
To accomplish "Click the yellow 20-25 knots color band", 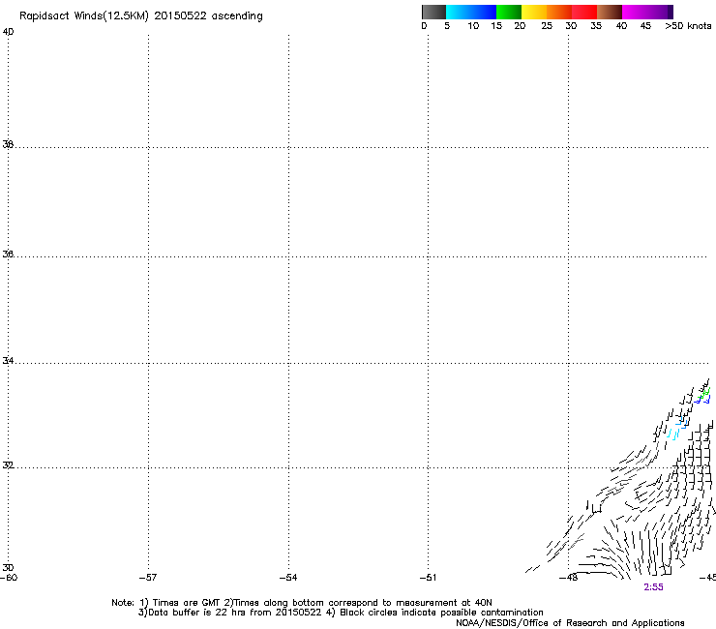I will tap(534, 12).
